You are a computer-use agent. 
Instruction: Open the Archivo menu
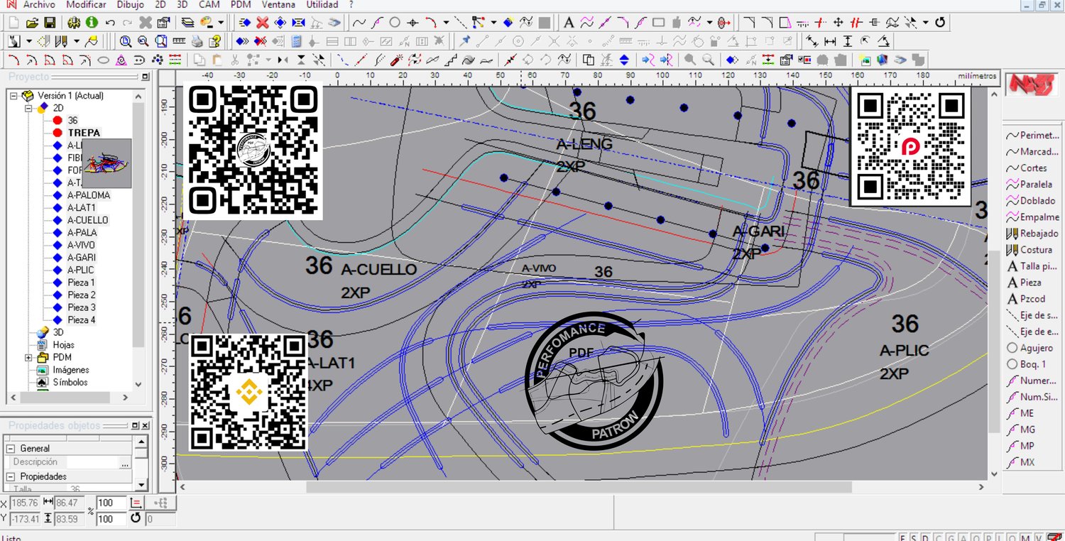click(x=39, y=5)
